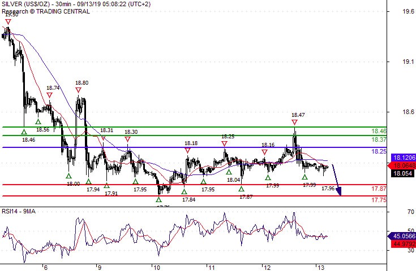Image resolution: width=416 pixels, height=271 pixels.
Task: Click the 18.74 swing high label
Action: click(x=53, y=88)
